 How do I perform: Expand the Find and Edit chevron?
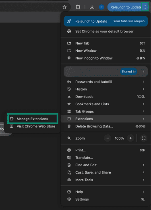143,165
